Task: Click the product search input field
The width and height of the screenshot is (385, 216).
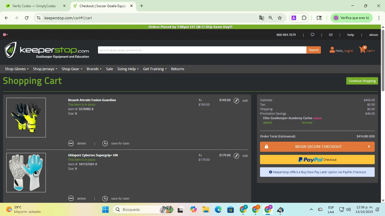Action: tap(202, 50)
